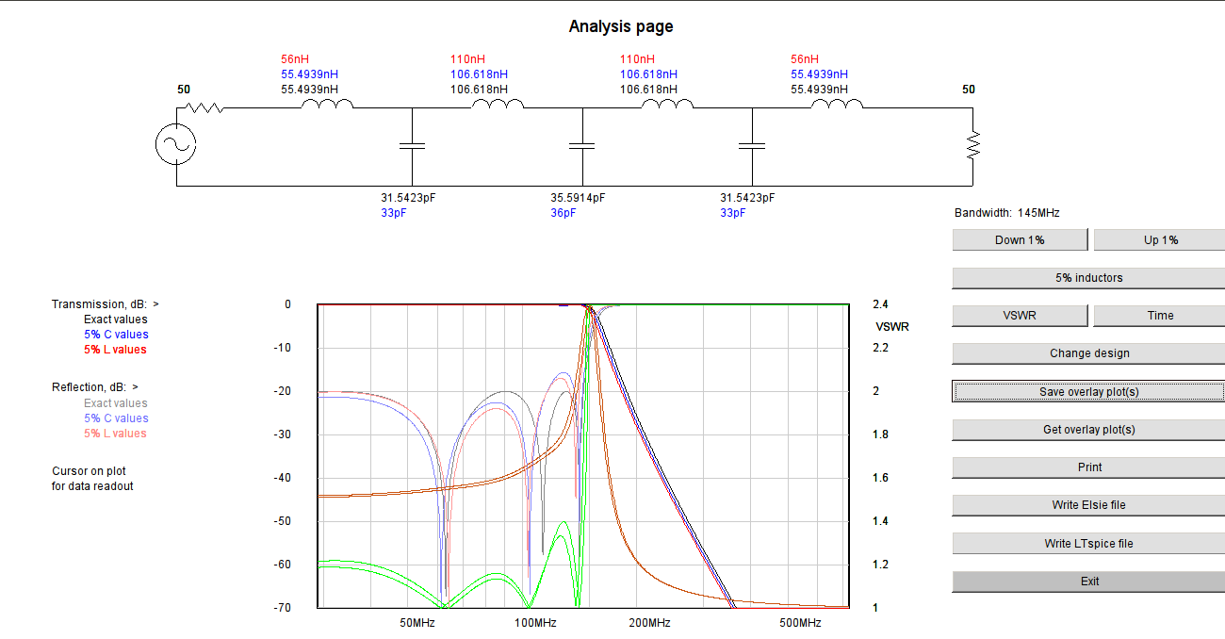Show the VSWR display

(1020, 315)
